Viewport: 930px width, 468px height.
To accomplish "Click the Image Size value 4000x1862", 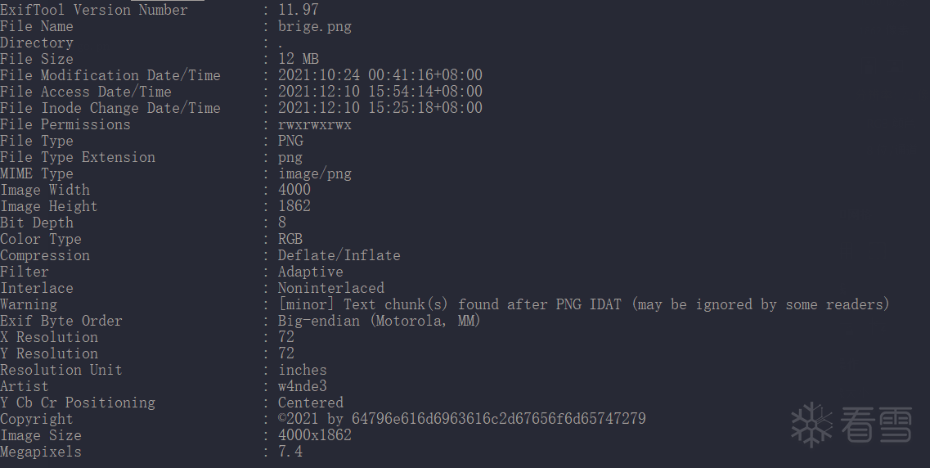I will click(x=315, y=435).
